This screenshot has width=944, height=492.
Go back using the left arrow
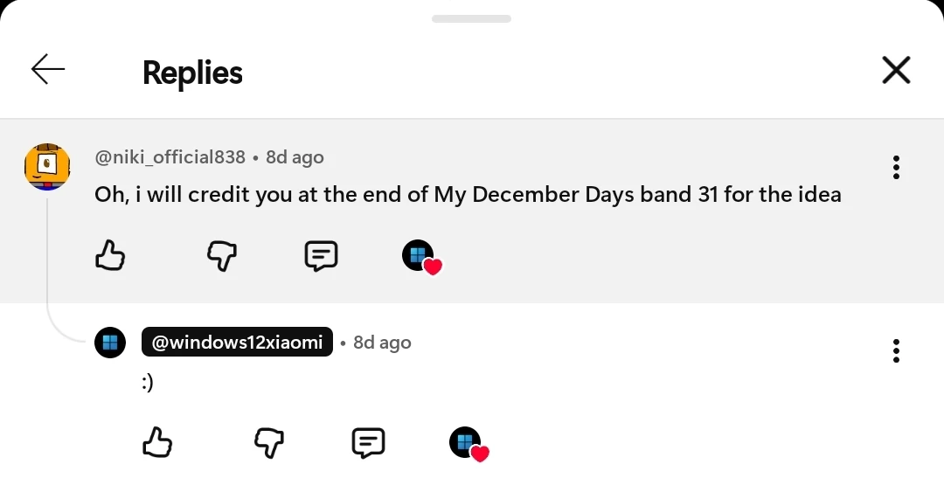pyautogui.click(x=48, y=70)
